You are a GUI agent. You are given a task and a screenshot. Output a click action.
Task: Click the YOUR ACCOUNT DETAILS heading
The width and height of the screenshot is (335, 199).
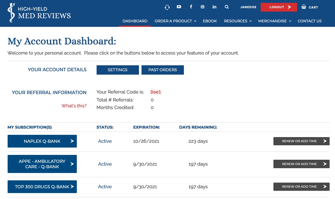click(x=57, y=70)
